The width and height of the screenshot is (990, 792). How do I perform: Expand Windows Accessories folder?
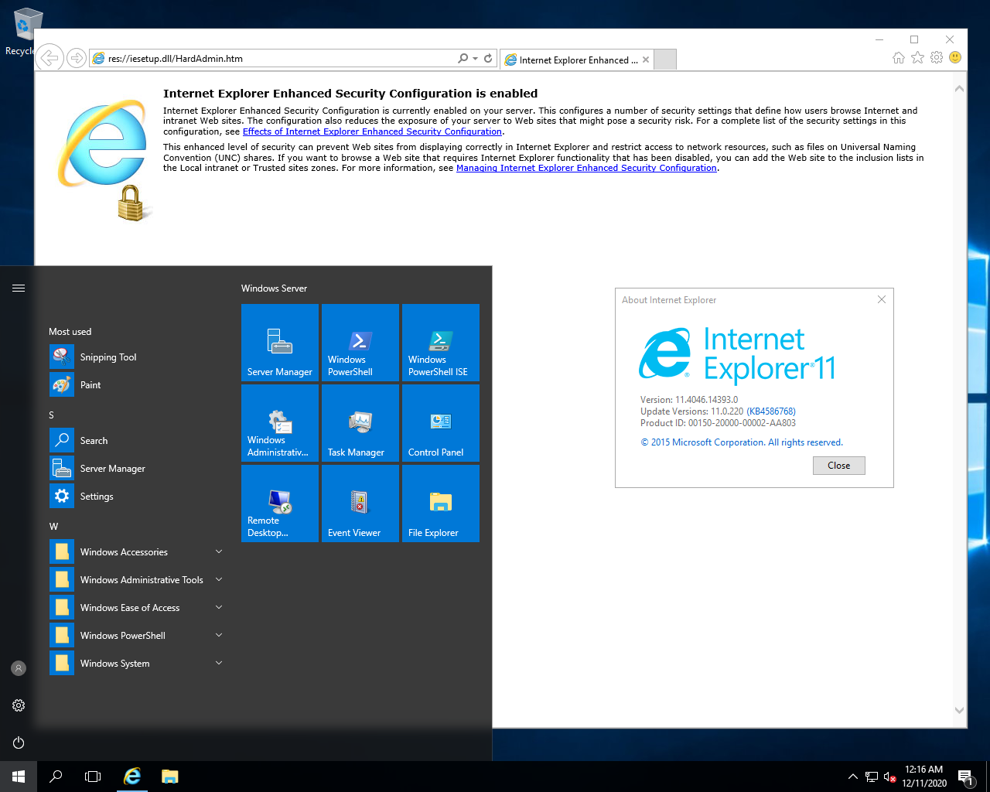pyautogui.click(x=136, y=552)
